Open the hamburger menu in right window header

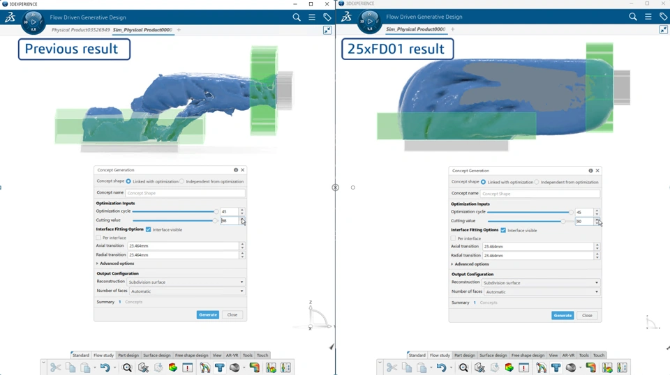(648, 17)
